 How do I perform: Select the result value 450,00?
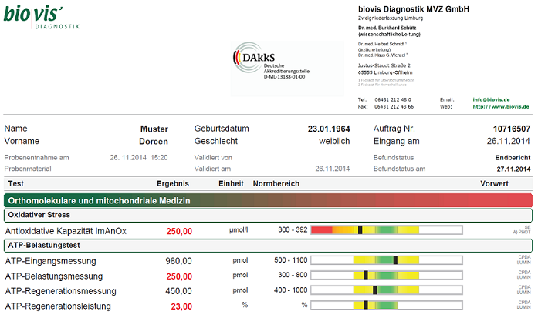[x=178, y=291]
